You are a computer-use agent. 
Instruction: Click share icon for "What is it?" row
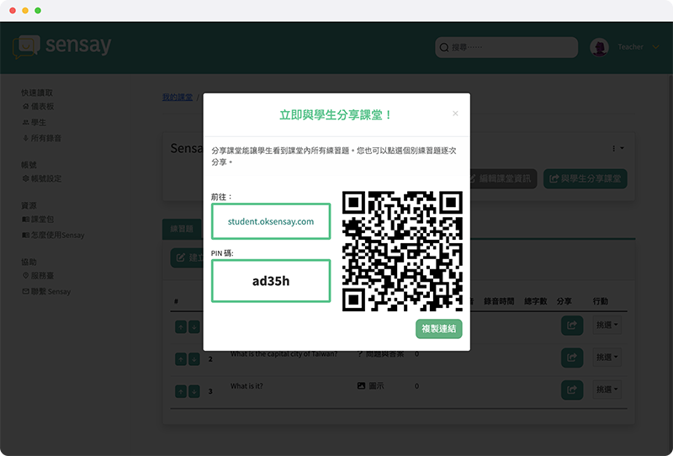point(572,390)
